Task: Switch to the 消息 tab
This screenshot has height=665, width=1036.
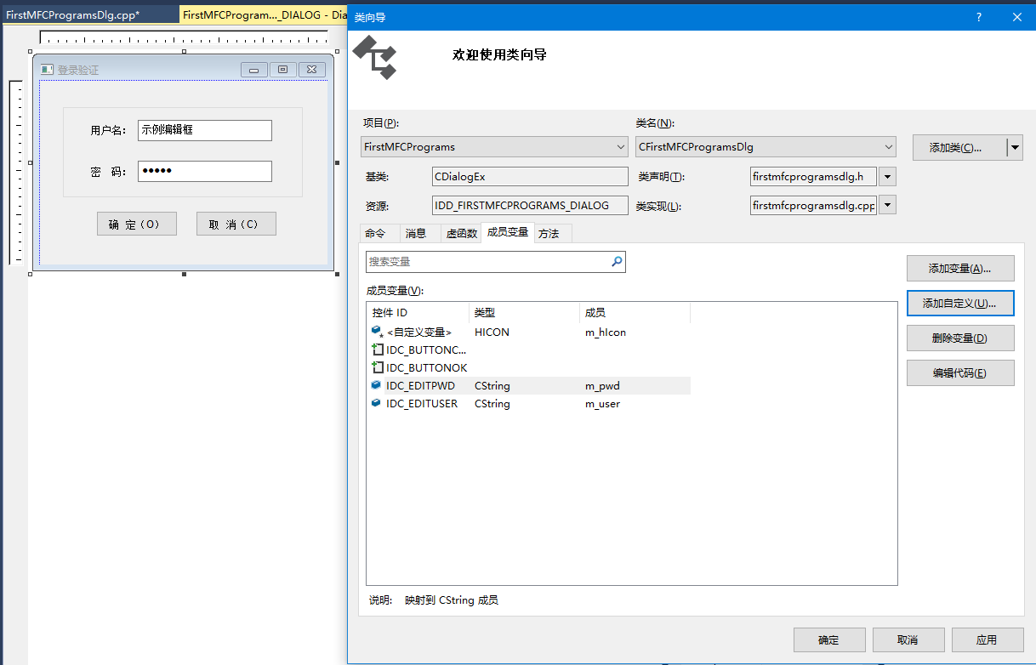Action: pos(418,232)
